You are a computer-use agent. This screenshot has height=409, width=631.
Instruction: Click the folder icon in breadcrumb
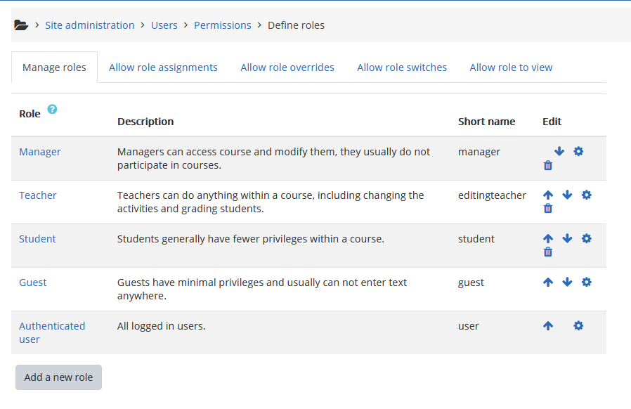tap(21, 25)
